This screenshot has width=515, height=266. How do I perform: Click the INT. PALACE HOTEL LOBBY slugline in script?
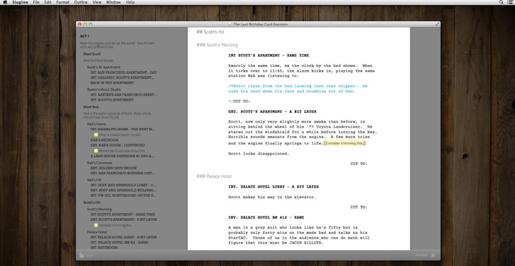[273, 187]
